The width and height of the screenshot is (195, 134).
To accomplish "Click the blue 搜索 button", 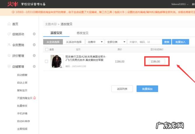I will [x=167, y=42].
